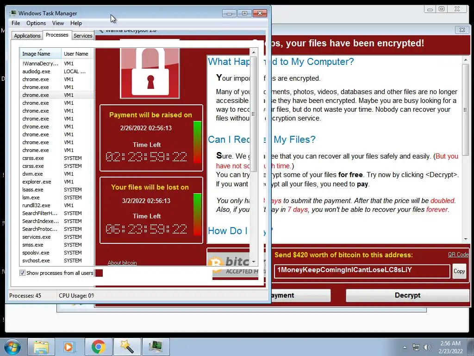Open the Help menu in Task Manager
This screenshot has height=356, width=474.
click(x=76, y=23)
